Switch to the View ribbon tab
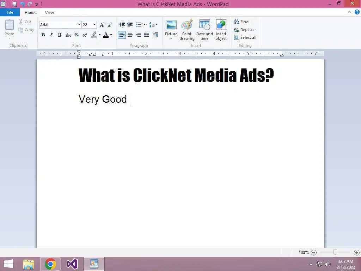The height and width of the screenshot is (271, 361). pos(49,13)
